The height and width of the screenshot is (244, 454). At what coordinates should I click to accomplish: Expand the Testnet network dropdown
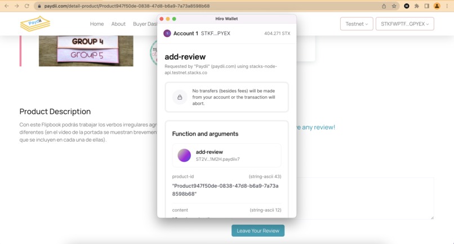(357, 24)
